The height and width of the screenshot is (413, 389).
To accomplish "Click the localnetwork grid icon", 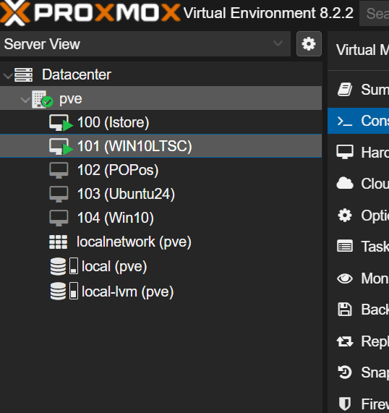I will tap(58, 242).
